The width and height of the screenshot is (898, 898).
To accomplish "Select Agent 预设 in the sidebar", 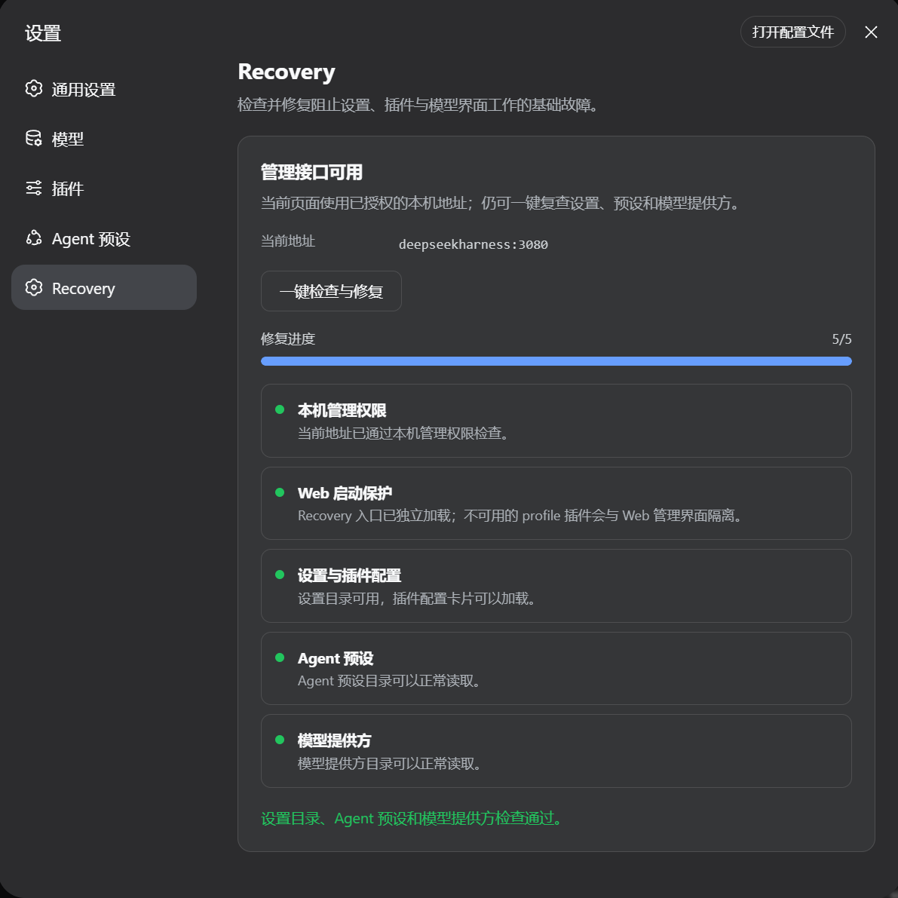I will tap(103, 238).
